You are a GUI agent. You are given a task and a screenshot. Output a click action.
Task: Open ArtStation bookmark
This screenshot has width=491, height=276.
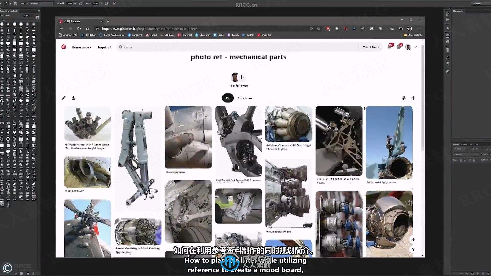[x=88, y=35]
